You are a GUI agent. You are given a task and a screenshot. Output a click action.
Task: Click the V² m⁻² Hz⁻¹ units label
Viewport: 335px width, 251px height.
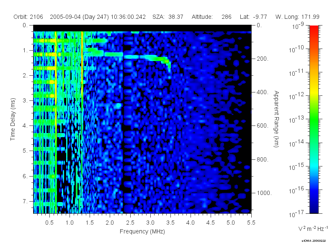point(313,228)
